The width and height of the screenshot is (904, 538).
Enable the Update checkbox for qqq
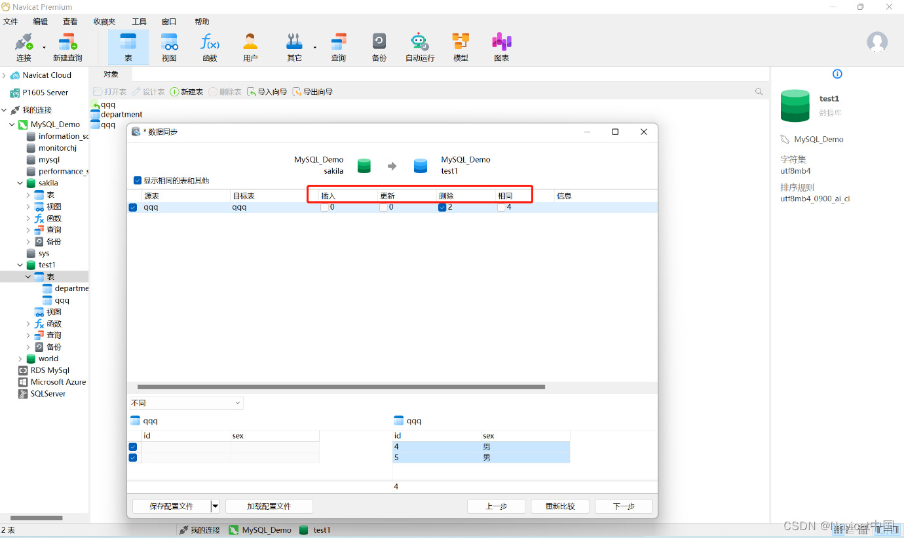[383, 207]
